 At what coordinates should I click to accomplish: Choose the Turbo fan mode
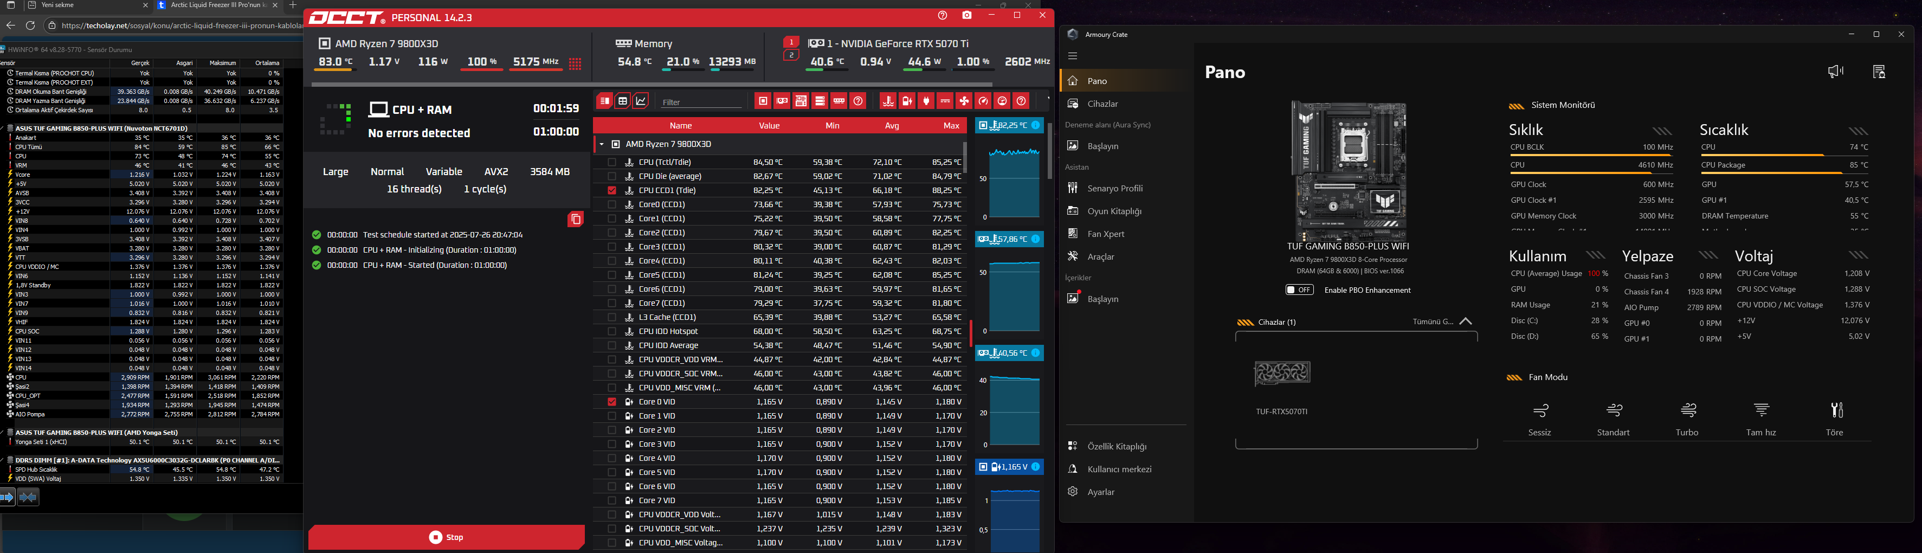[x=1687, y=419]
